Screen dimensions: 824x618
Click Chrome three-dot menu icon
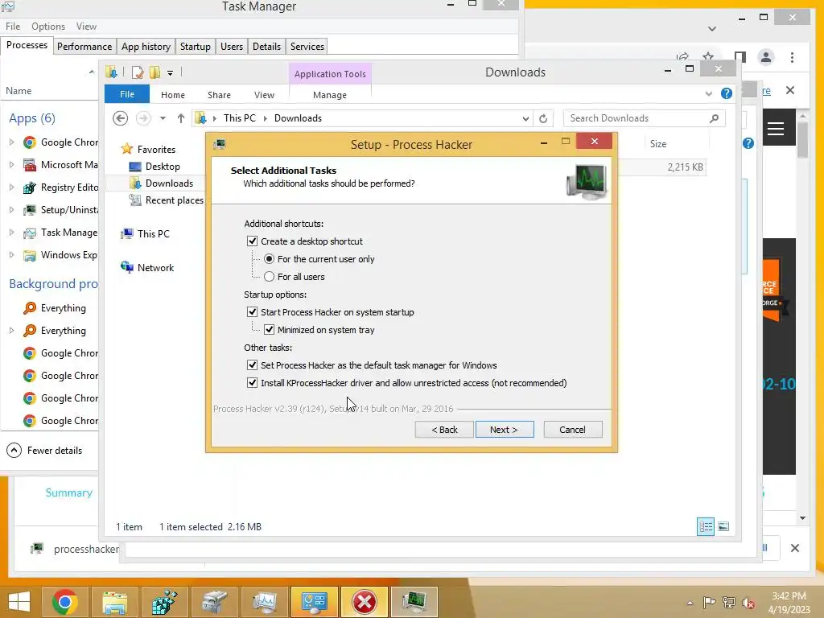coord(792,57)
